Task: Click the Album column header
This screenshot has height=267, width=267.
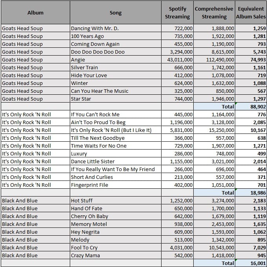Action: pyautogui.click(x=35, y=13)
